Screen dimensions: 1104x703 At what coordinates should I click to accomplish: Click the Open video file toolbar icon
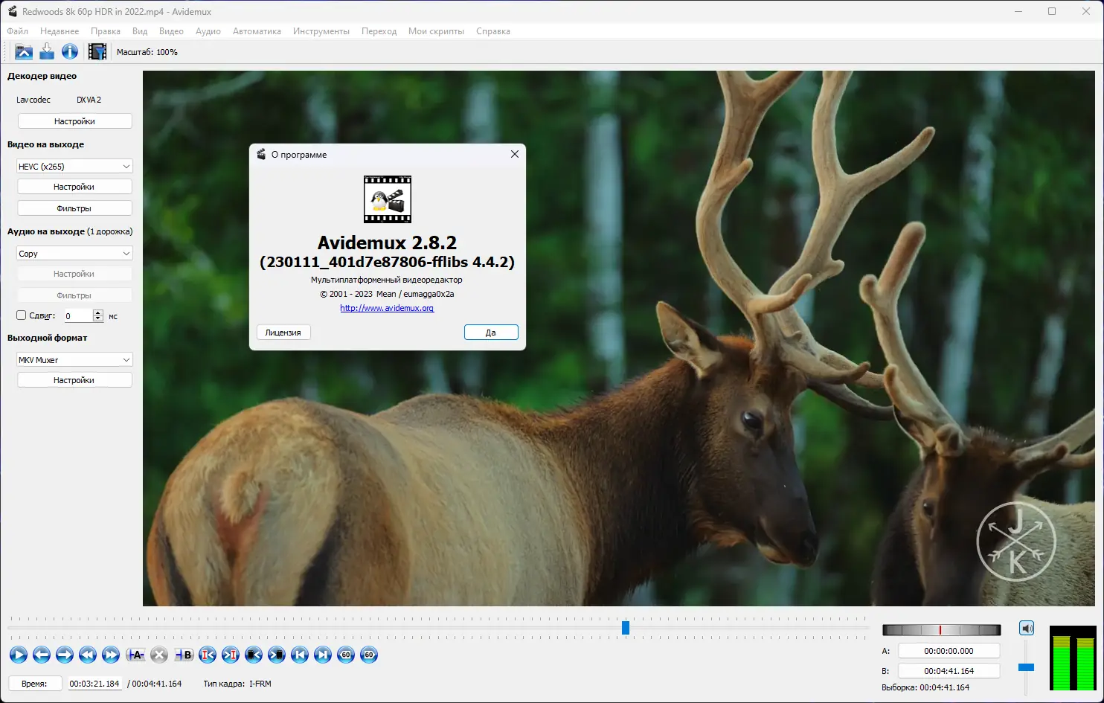[24, 51]
